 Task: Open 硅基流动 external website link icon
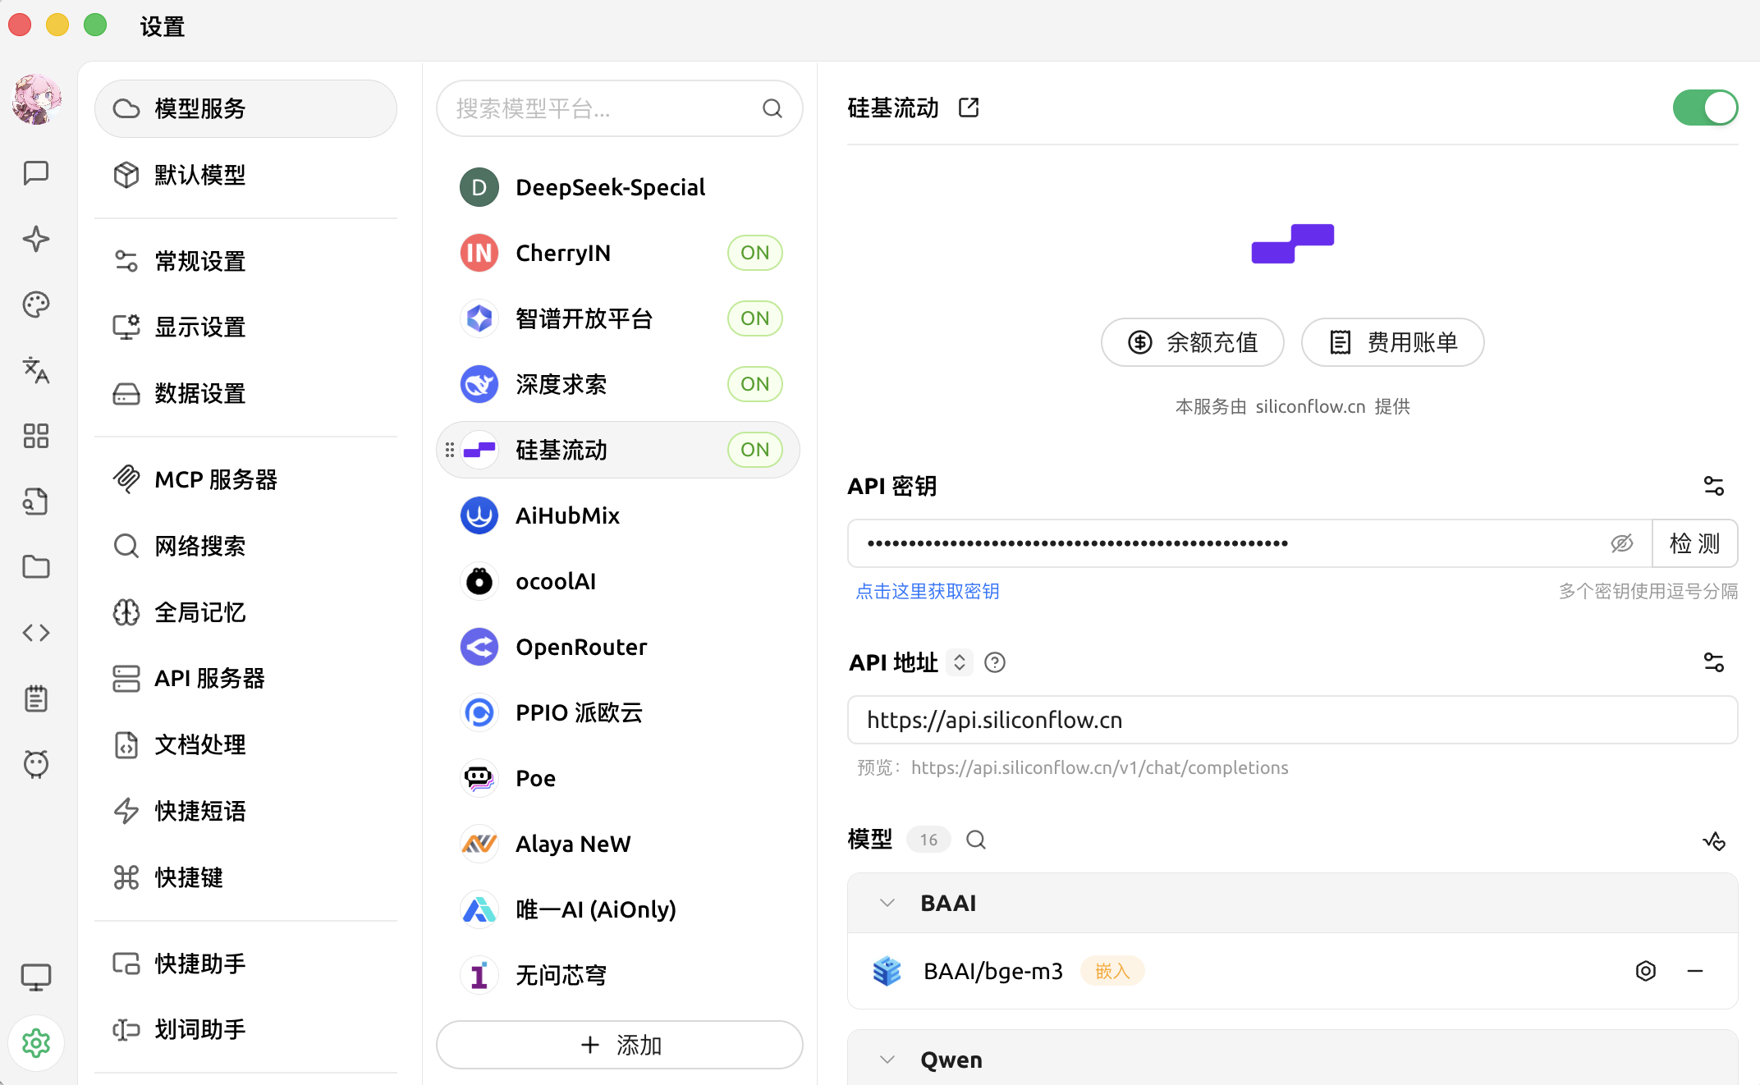969,108
